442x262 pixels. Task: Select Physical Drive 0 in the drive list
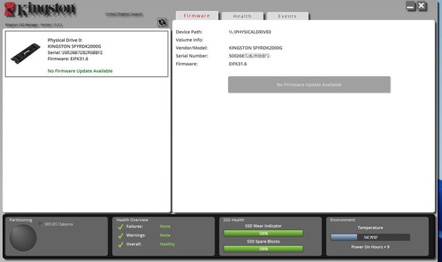pyautogui.click(x=86, y=54)
